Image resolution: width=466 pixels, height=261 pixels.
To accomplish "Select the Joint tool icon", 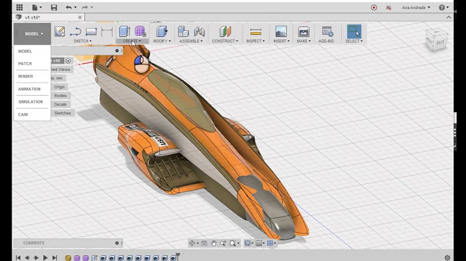I will tap(199, 32).
